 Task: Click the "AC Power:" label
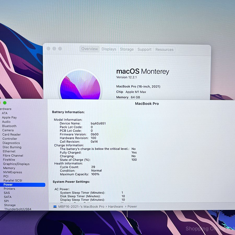click(x=62, y=189)
